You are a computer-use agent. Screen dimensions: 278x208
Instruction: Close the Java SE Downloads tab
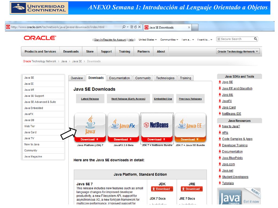[x=189, y=27]
